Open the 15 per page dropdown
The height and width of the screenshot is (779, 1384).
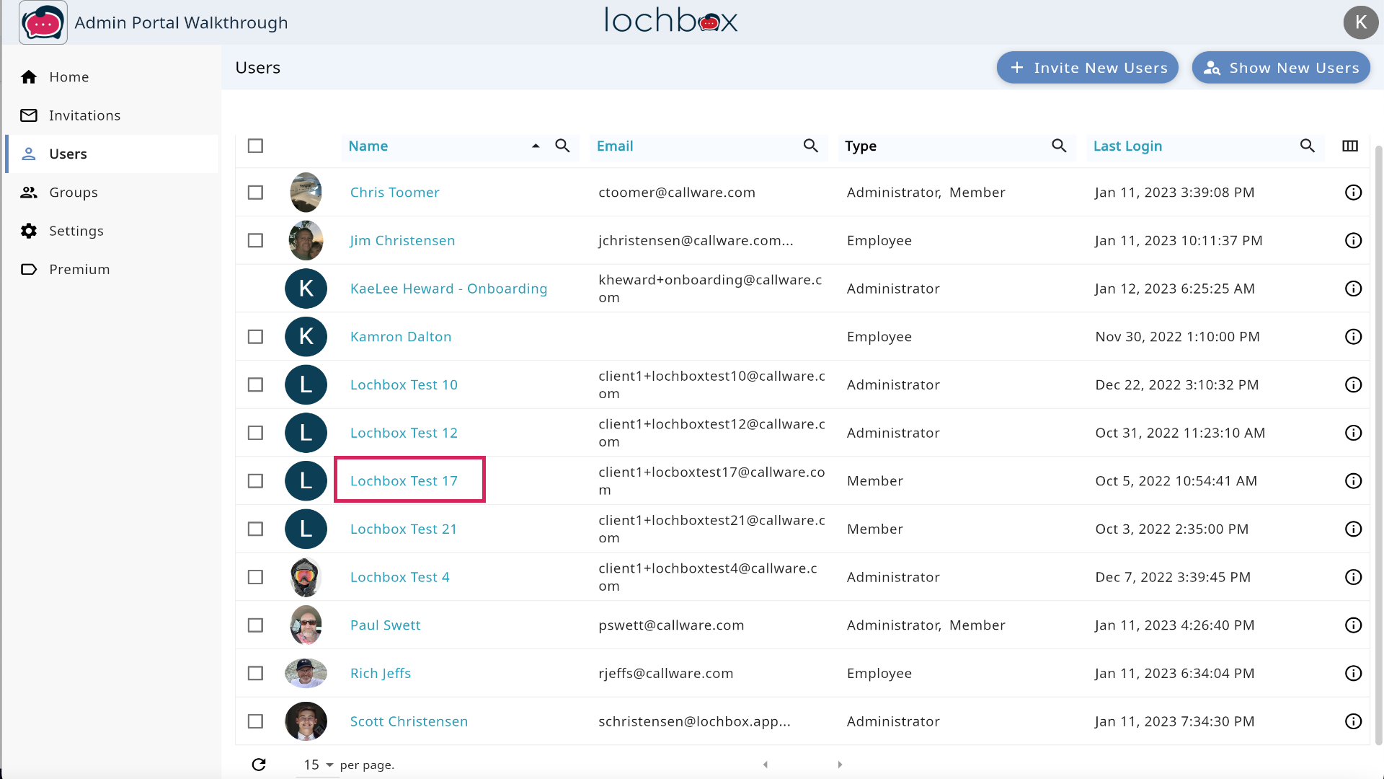click(x=318, y=765)
